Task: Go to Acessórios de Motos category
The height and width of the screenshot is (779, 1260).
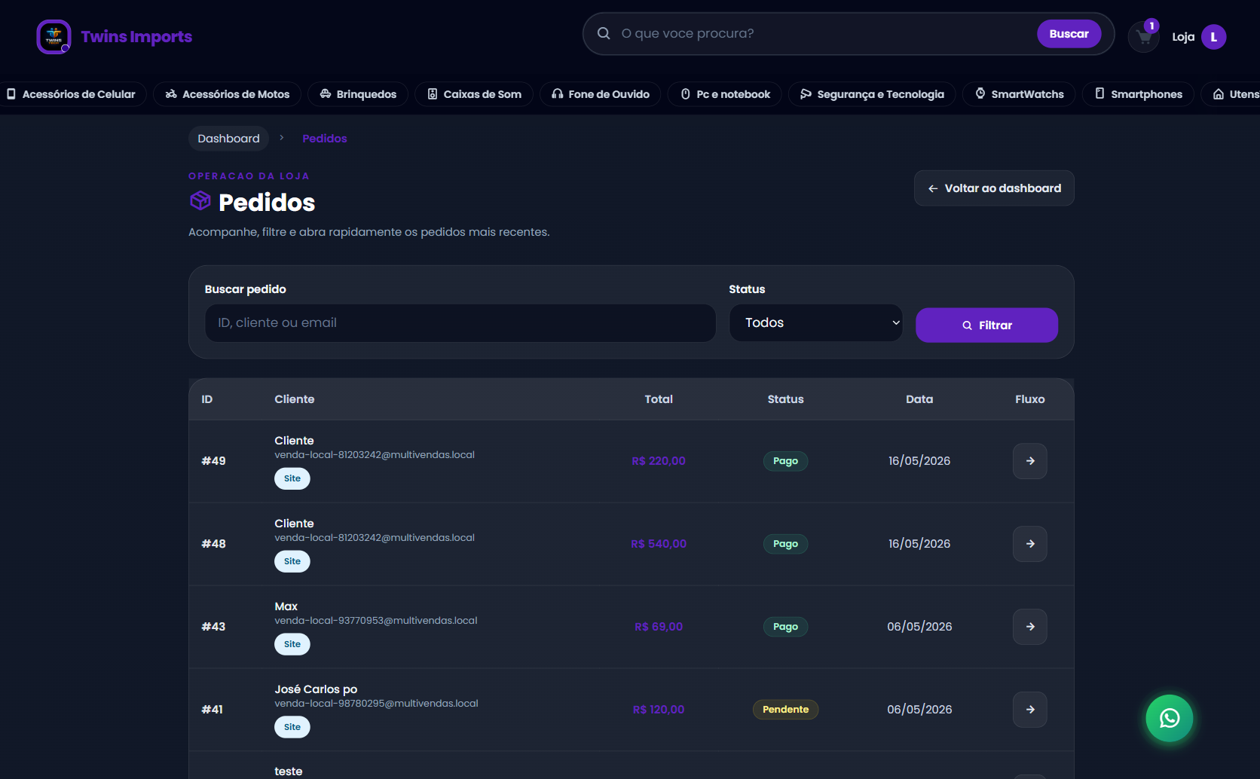Action: (227, 94)
